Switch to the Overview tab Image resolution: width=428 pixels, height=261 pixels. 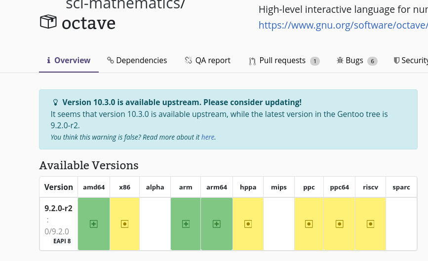click(x=69, y=60)
